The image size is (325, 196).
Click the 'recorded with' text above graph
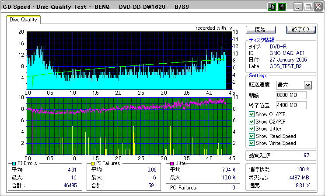coord(211,28)
